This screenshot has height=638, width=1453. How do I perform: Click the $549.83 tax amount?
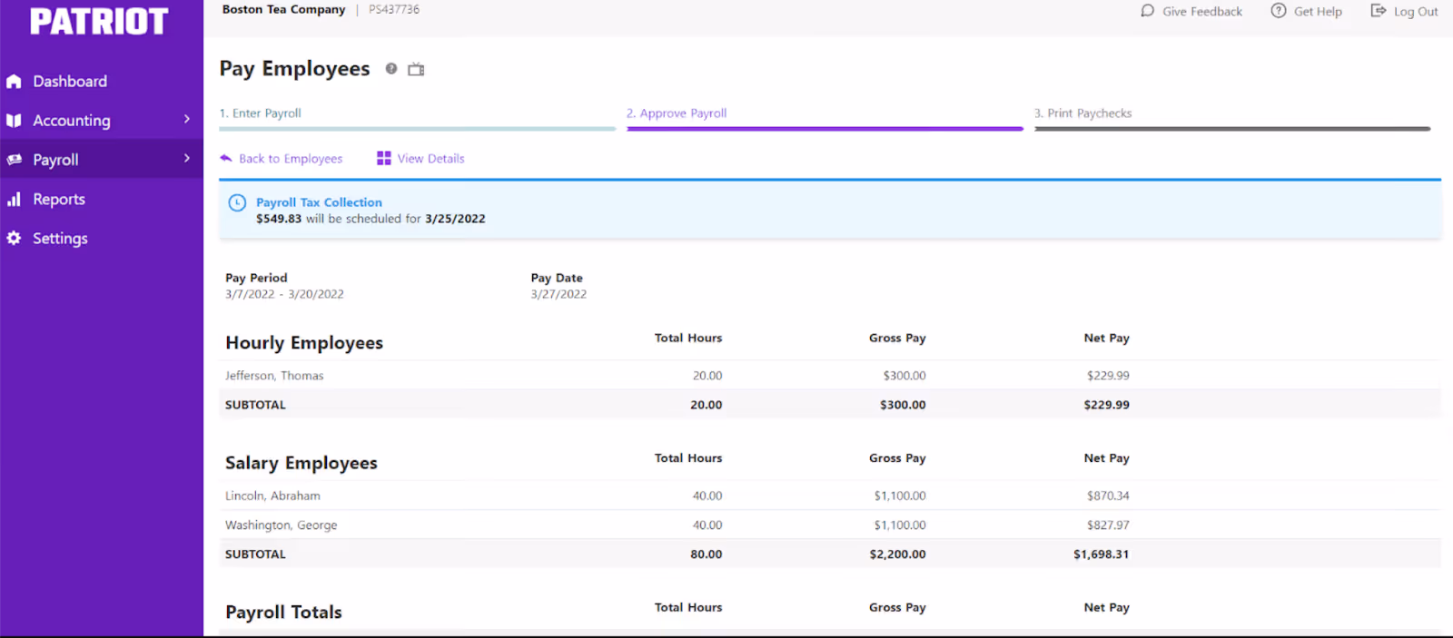(x=279, y=219)
